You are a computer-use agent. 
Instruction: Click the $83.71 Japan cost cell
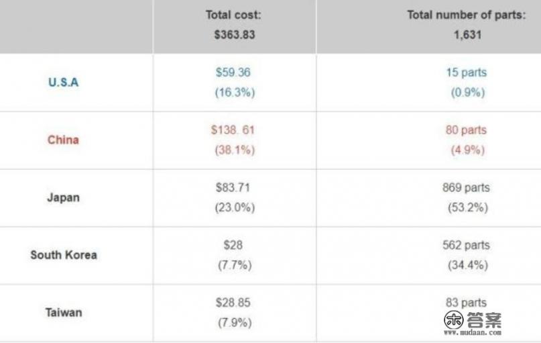click(x=234, y=197)
